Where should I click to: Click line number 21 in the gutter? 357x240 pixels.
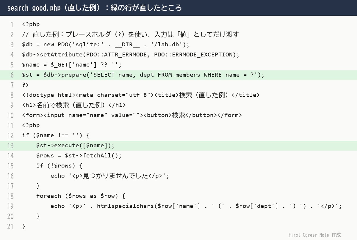10,226
